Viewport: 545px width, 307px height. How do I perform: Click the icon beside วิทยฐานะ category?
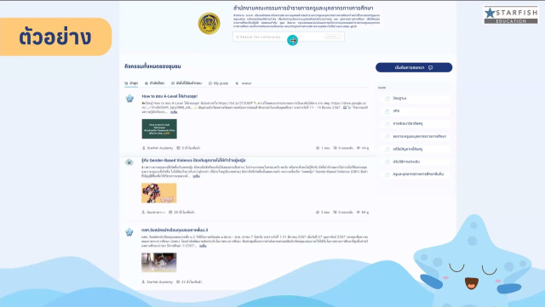pyautogui.click(x=387, y=99)
